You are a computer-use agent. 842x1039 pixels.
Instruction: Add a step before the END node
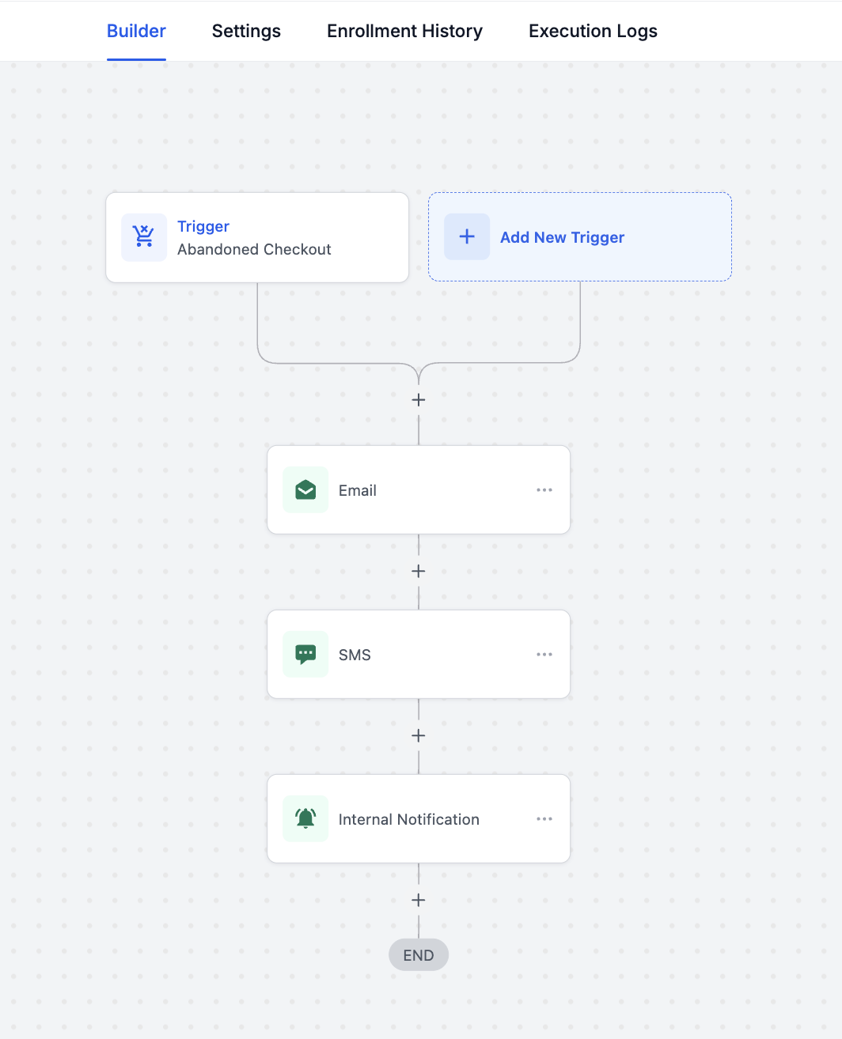tap(419, 900)
